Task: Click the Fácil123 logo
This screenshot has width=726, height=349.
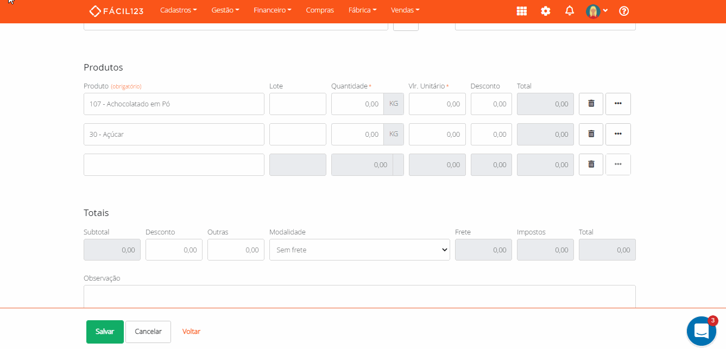Action: point(116,11)
